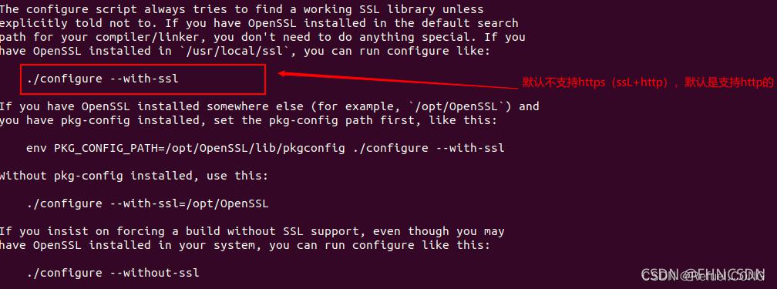Click the red arrow head pointing at box
Image resolution: width=777 pixels, height=289 pixels.
[284, 74]
